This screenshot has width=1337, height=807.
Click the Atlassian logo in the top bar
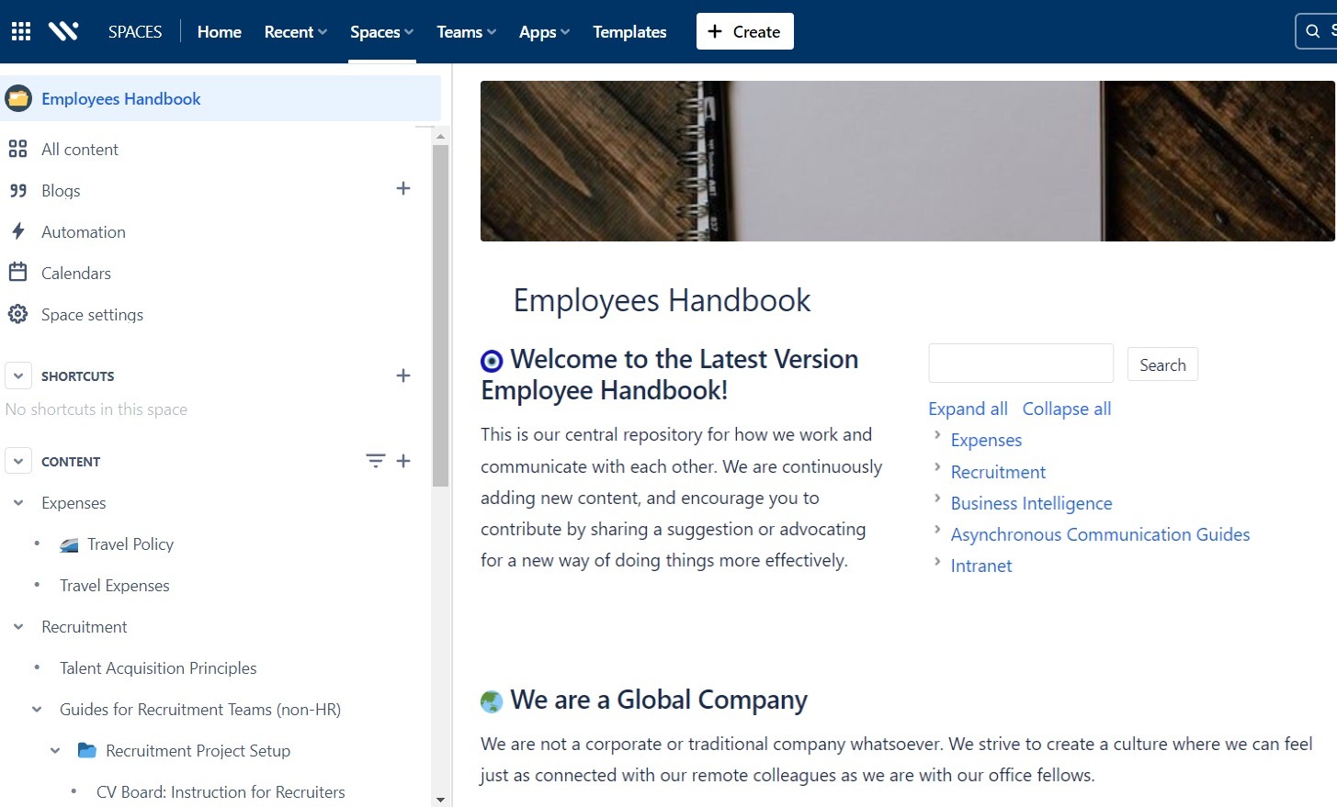click(x=63, y=30)
